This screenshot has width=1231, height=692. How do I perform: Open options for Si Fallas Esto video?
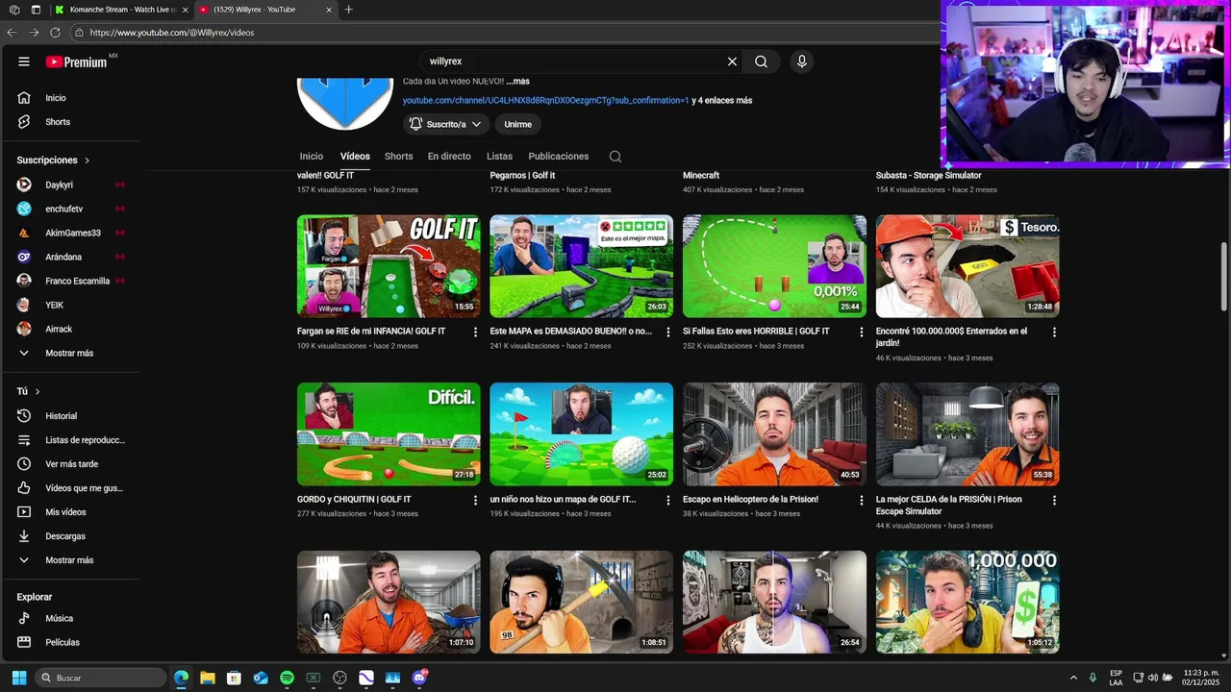tap(861, 332)
